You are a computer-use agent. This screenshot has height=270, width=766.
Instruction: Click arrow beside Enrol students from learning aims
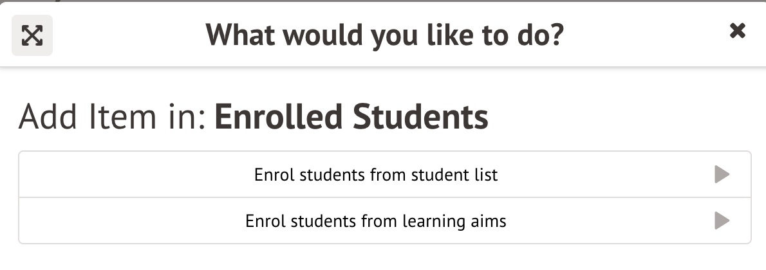point(722,221)
